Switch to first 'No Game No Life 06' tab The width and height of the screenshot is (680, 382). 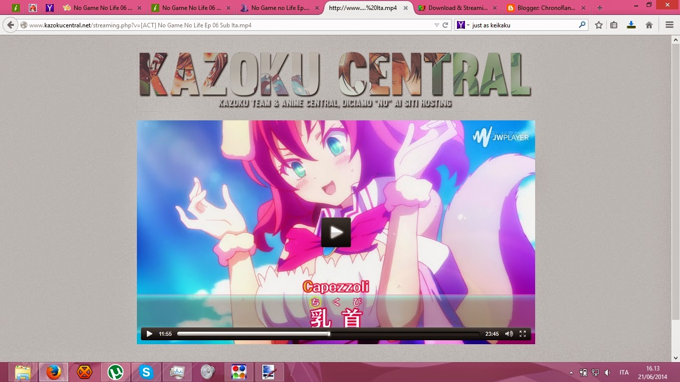click(x=102, y=8)
